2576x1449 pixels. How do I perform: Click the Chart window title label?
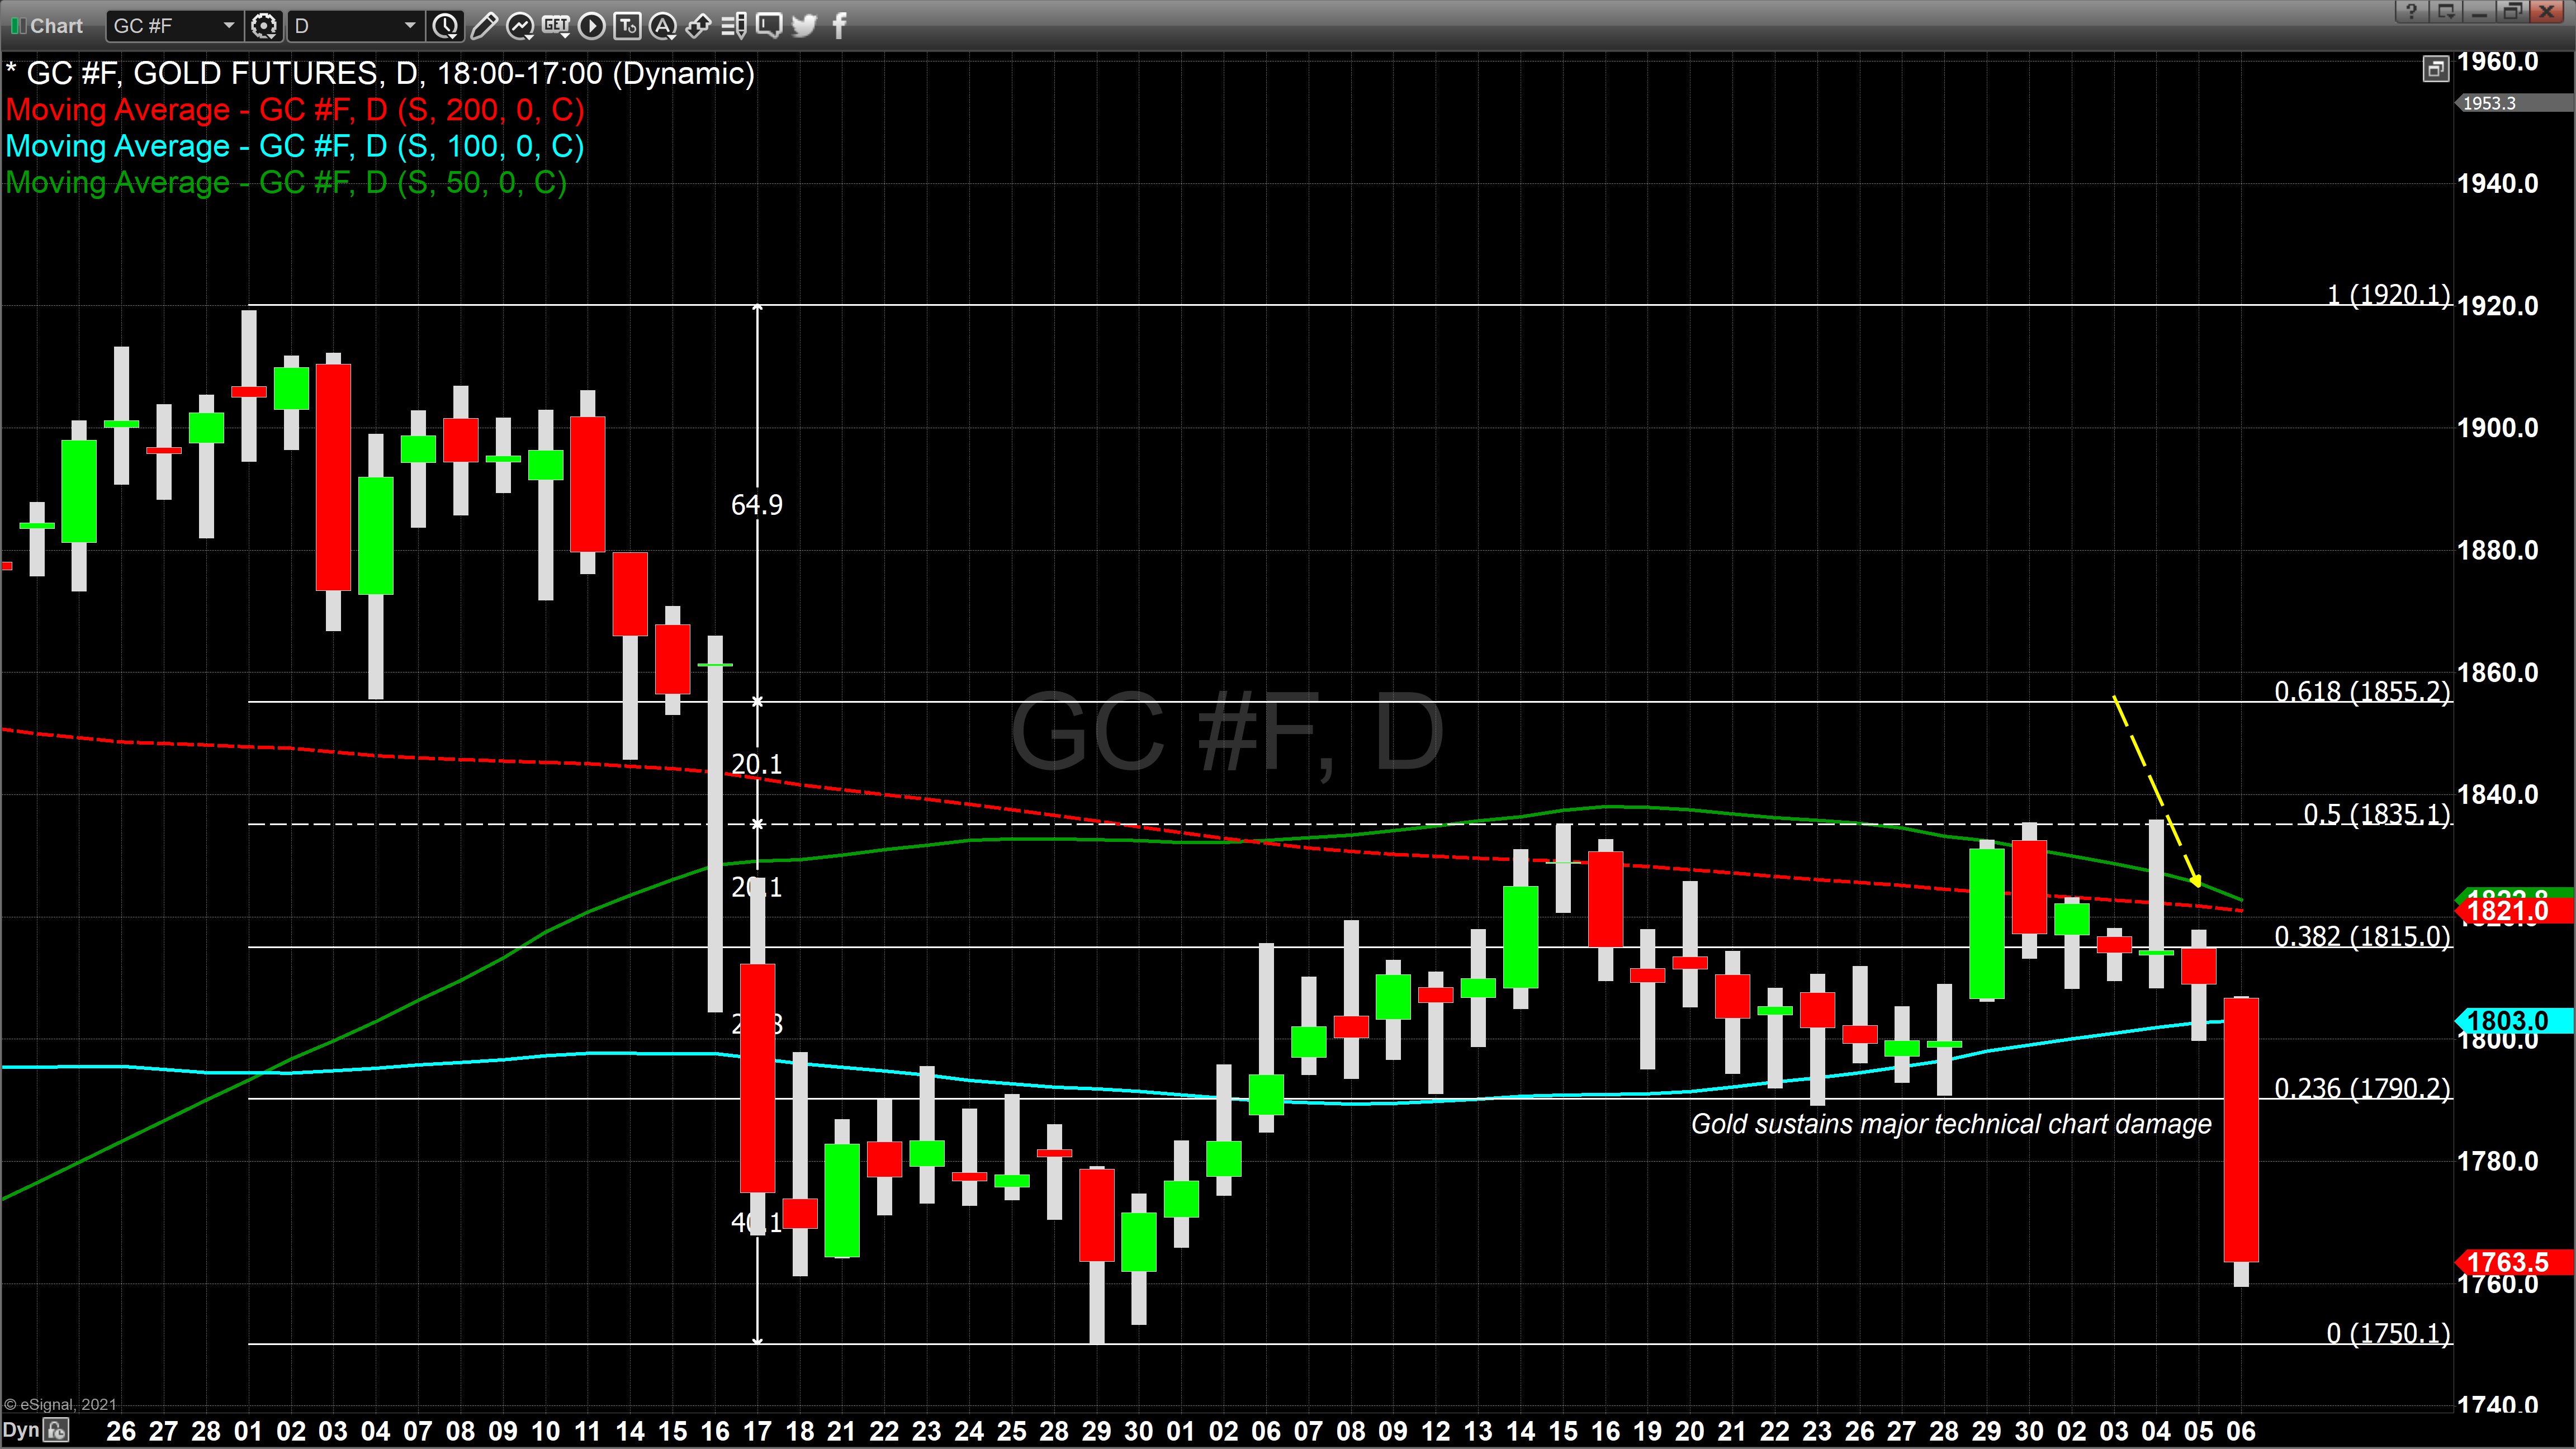56,26
